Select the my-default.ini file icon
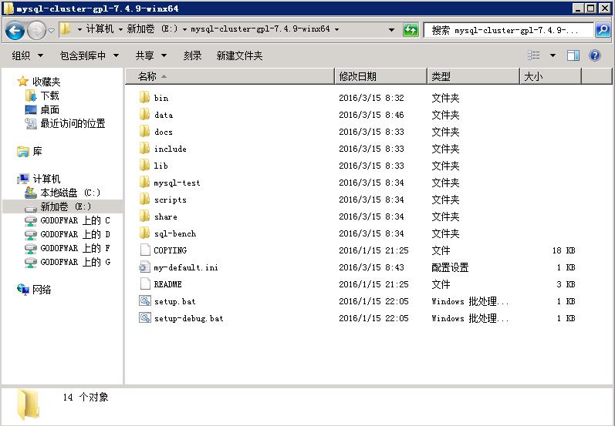The image size is (615, 426). (x=145, y=267)
